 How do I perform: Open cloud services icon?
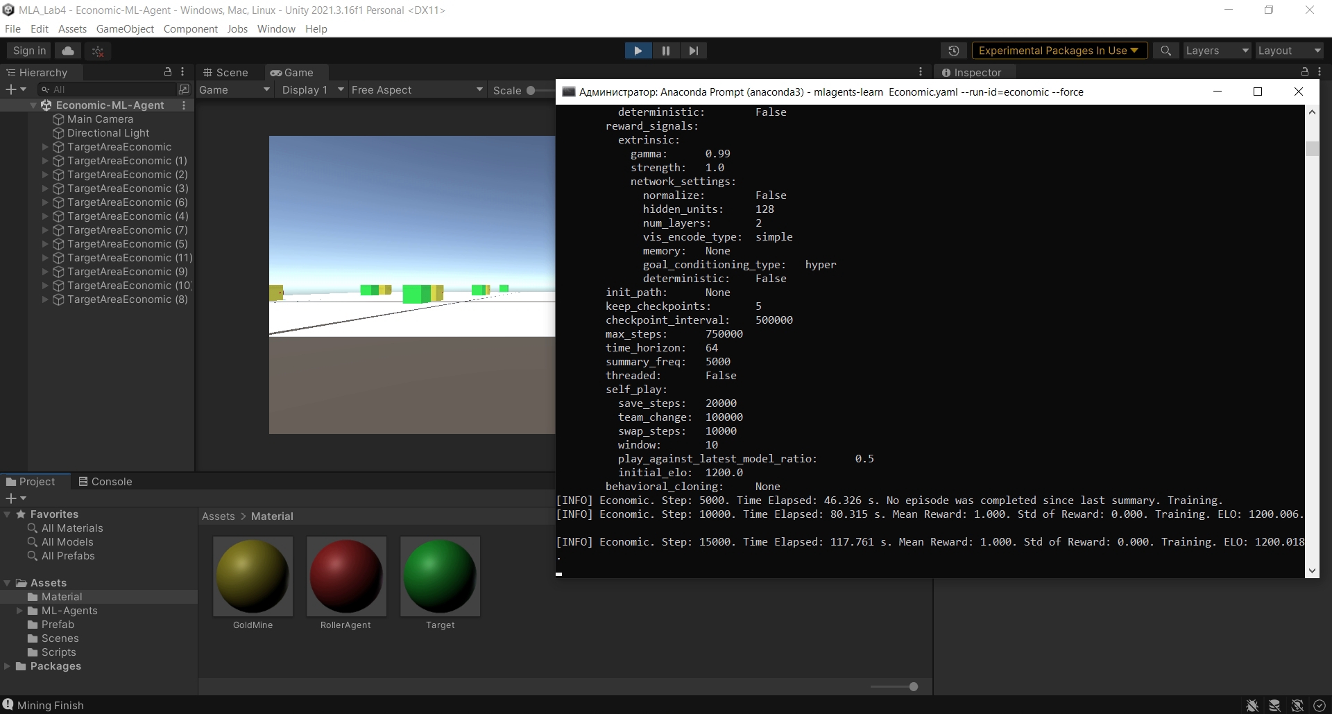pyautogui.click(x=68, y=51)
